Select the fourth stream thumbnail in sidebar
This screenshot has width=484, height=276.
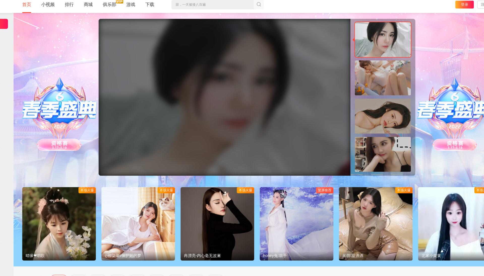(x=383, y=154)
